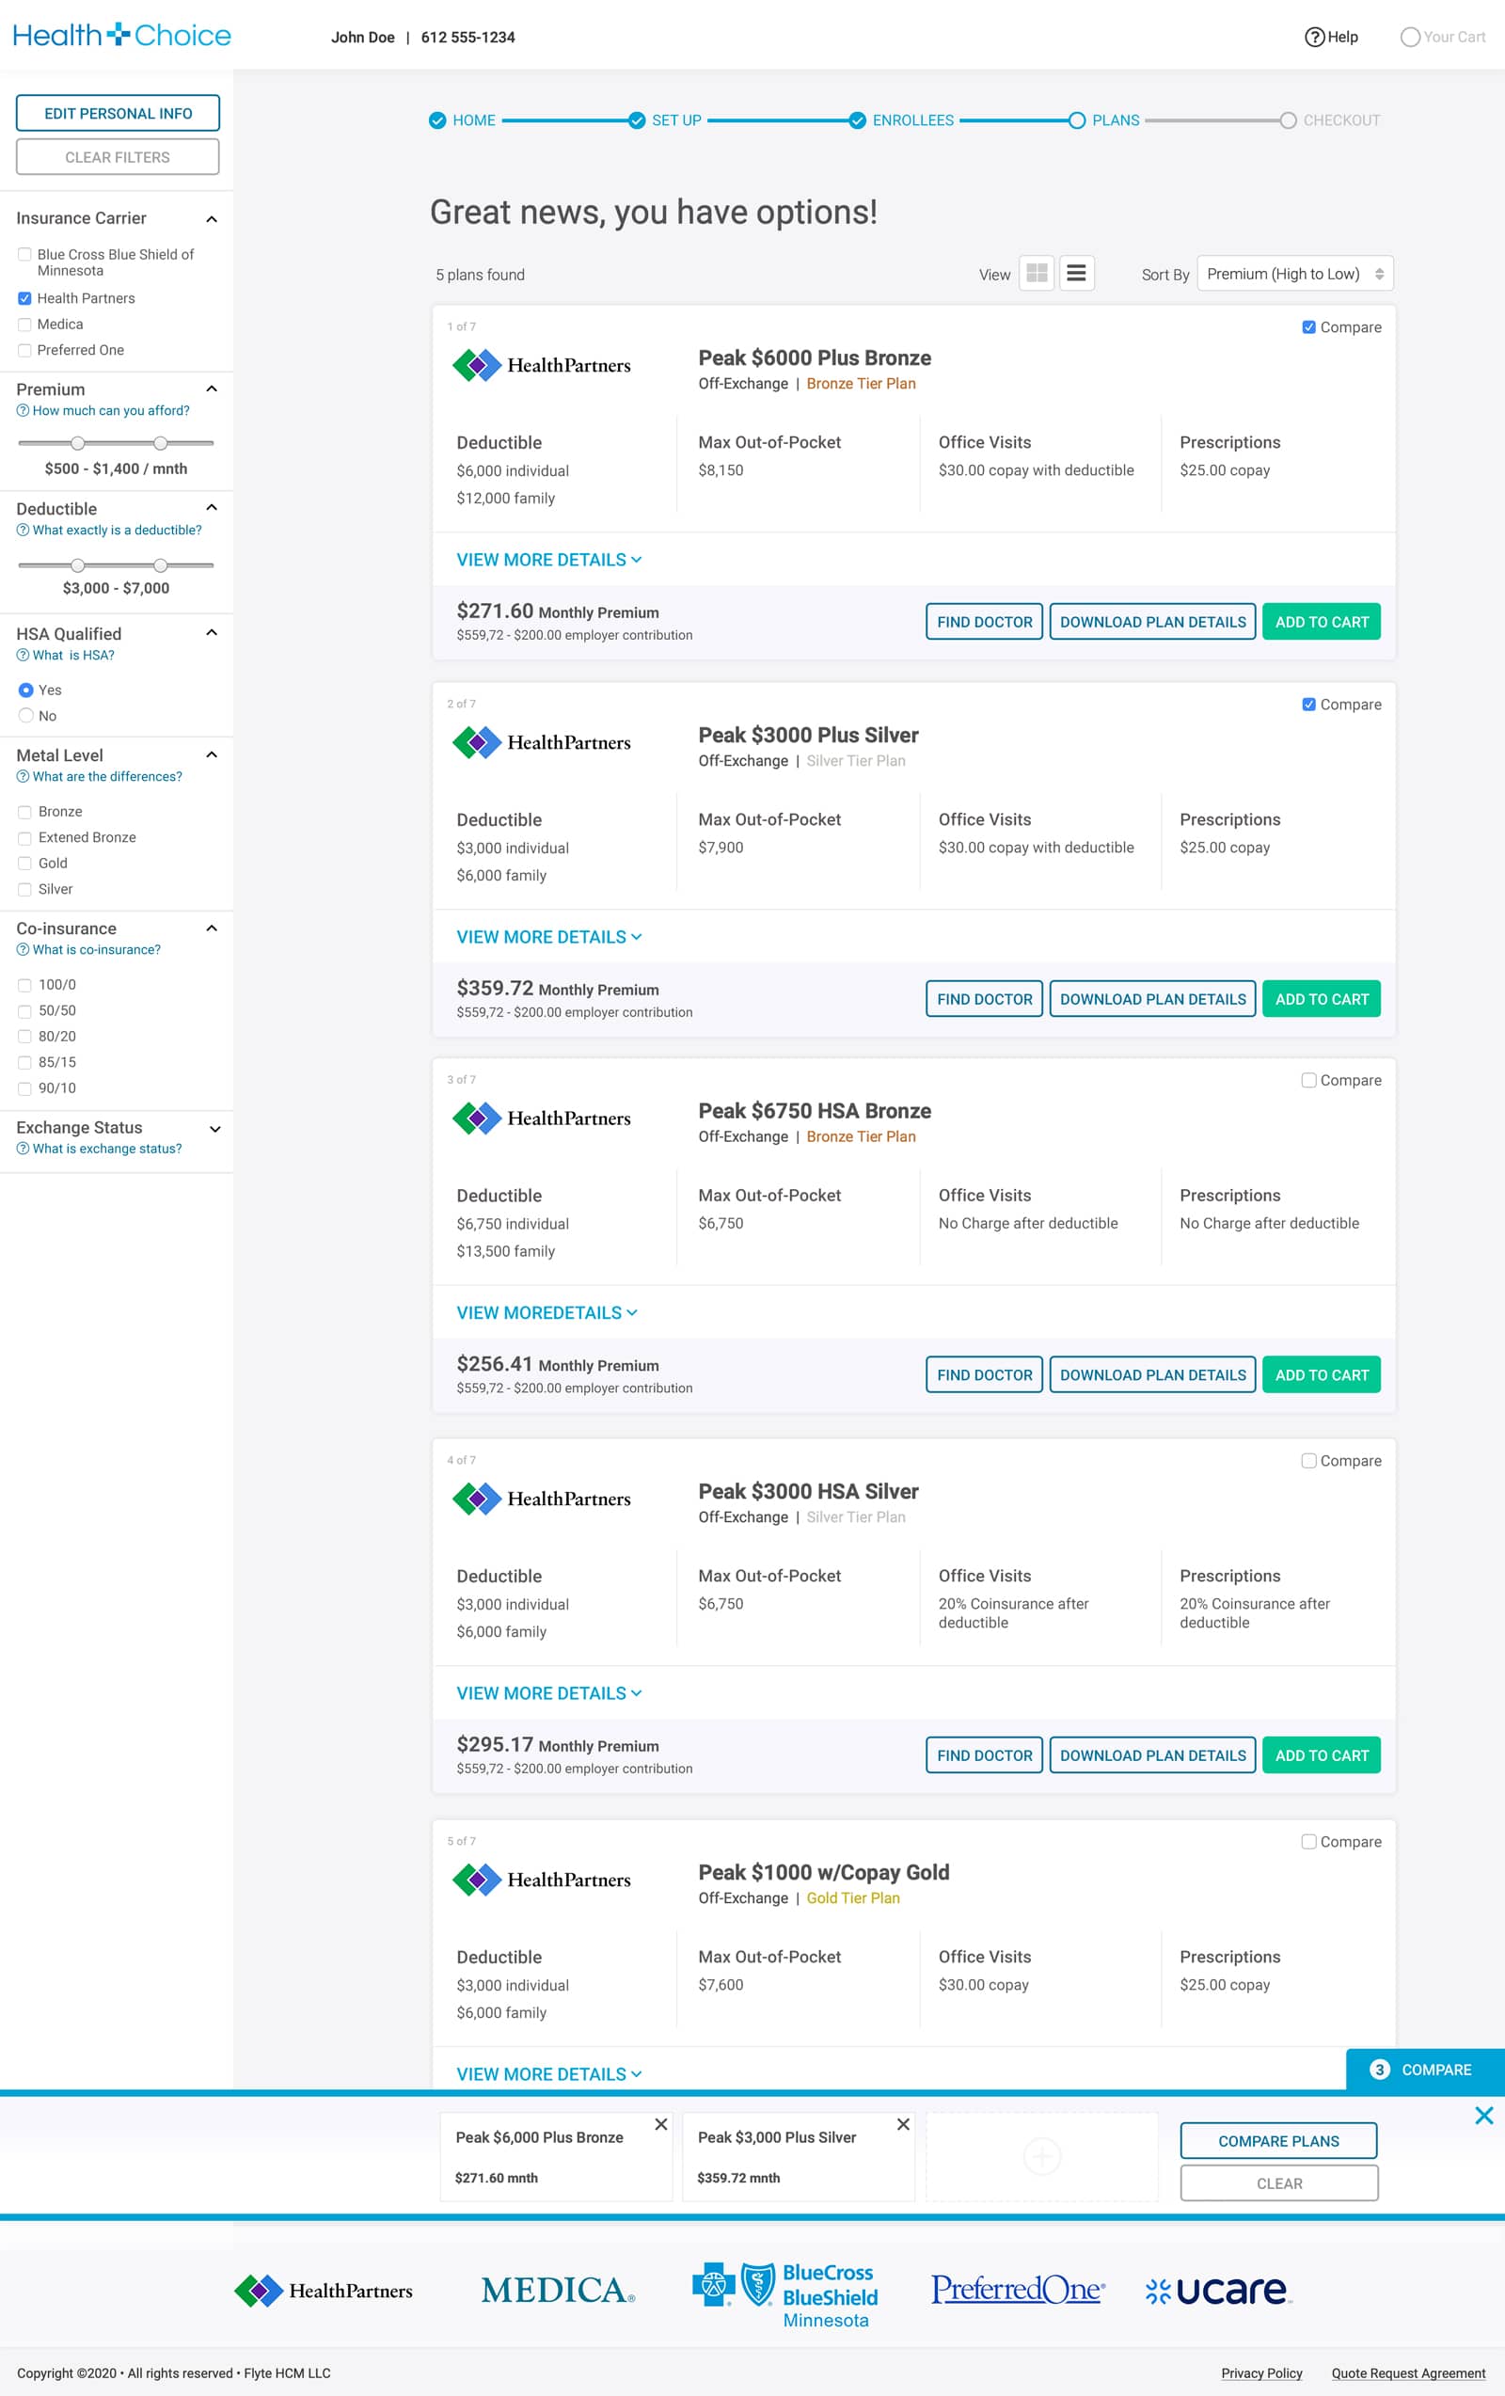Select HSA Qualified 'Yes' radio
Screen dimensions: 1505x2396
(25, 690)
